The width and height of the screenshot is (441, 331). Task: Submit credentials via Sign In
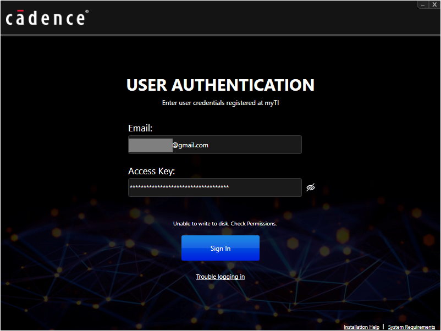point(220,248)
